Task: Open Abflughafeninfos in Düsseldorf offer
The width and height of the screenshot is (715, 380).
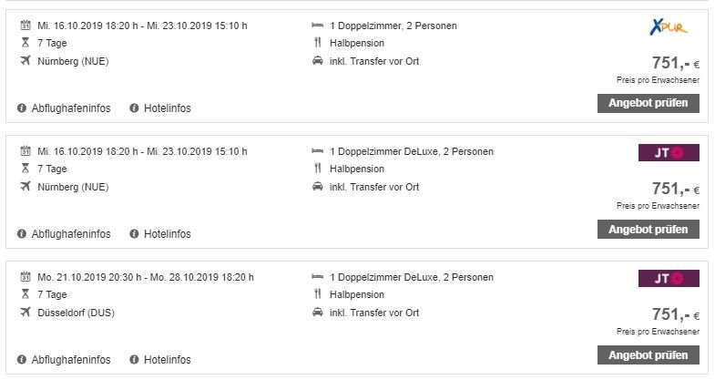Action: click(x=71, y=359)
